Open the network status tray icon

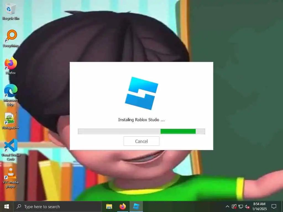coord(241,206)
